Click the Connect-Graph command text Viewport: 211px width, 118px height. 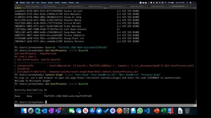[x=54, y=75]
